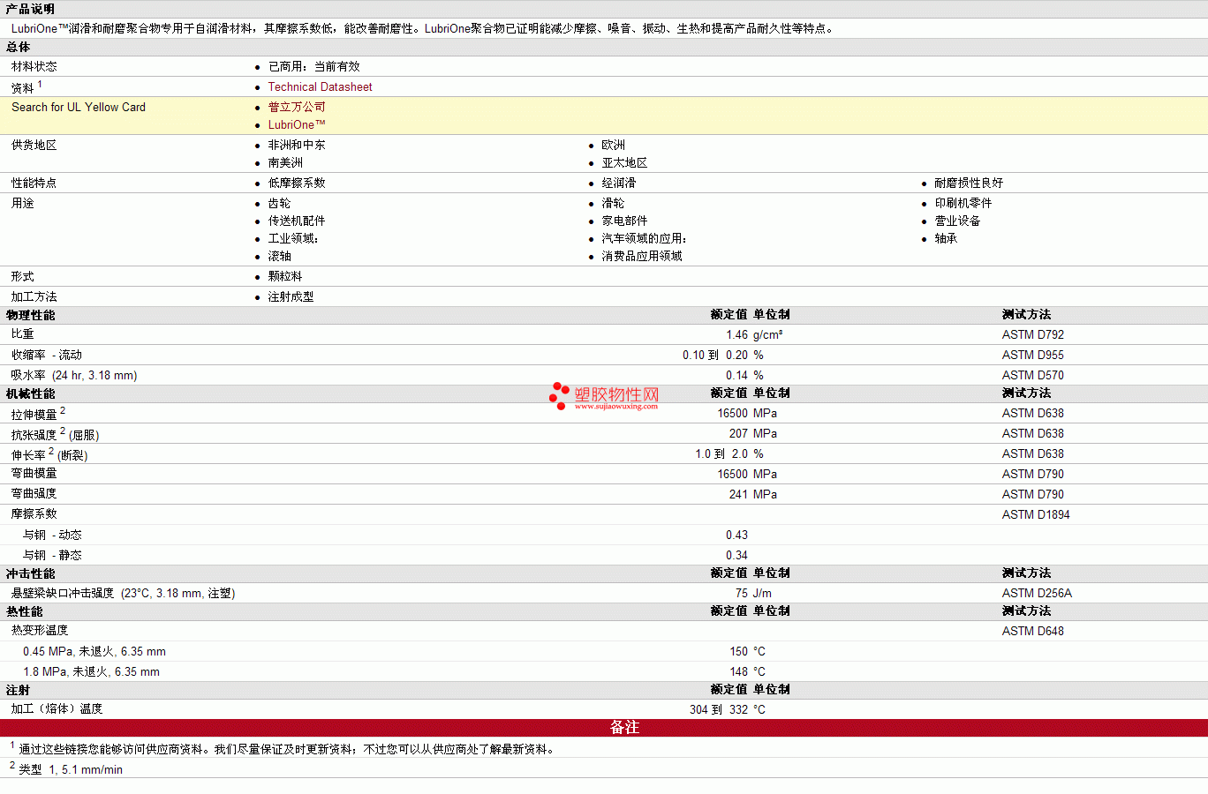Click the 注射成型 processing method value
Viewport: 1208px width, 794px height.
tap(291, 296)
